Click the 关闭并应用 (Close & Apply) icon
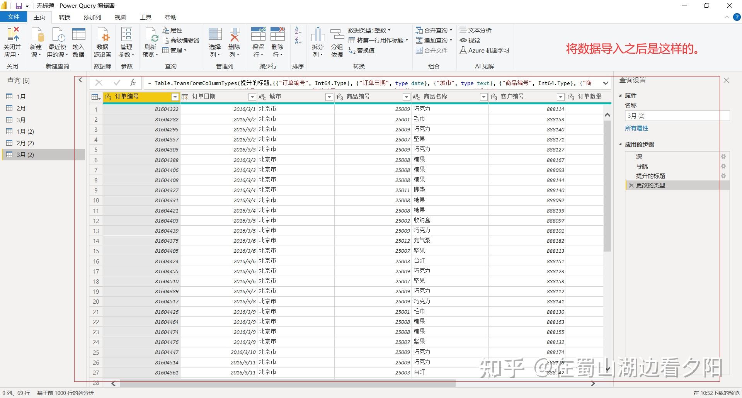 pyautogui.click(x=12, y=34)
